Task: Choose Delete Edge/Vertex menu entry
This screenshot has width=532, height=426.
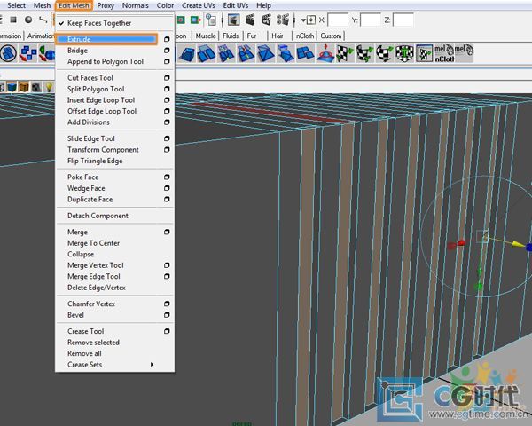Action: click(97, 288)
